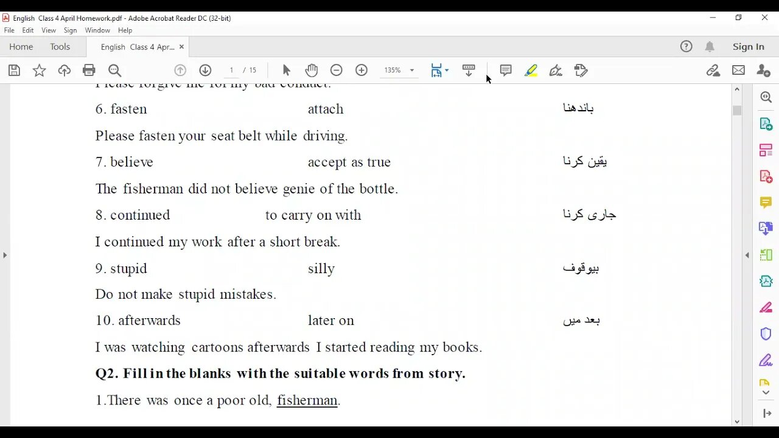Open Protect shield sidebar tool
This screenshot has width=779, height=438.
pos(766,334)
